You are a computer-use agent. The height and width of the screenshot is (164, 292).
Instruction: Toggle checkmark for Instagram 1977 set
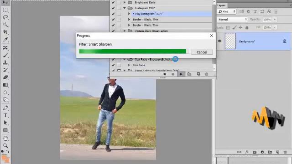(x=113, y=8)
